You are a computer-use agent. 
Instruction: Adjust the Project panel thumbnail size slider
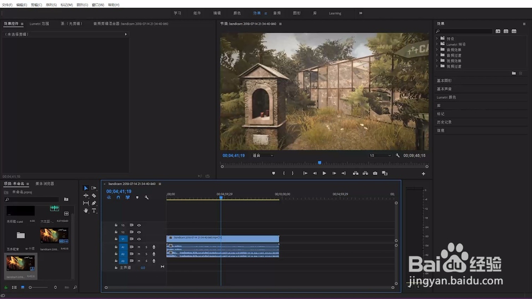click(x=38, y=287)
